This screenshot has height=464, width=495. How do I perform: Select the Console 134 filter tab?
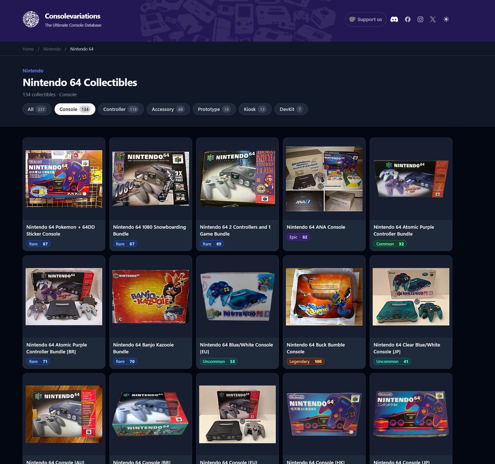click(x=75, y=109)
